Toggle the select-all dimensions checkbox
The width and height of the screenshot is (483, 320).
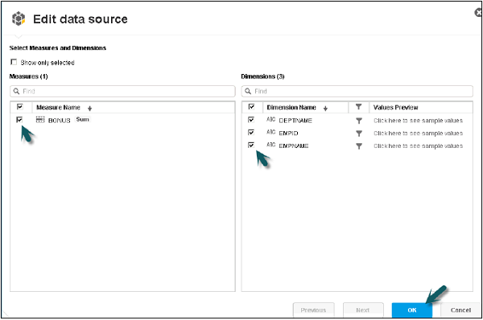(251, 107)
